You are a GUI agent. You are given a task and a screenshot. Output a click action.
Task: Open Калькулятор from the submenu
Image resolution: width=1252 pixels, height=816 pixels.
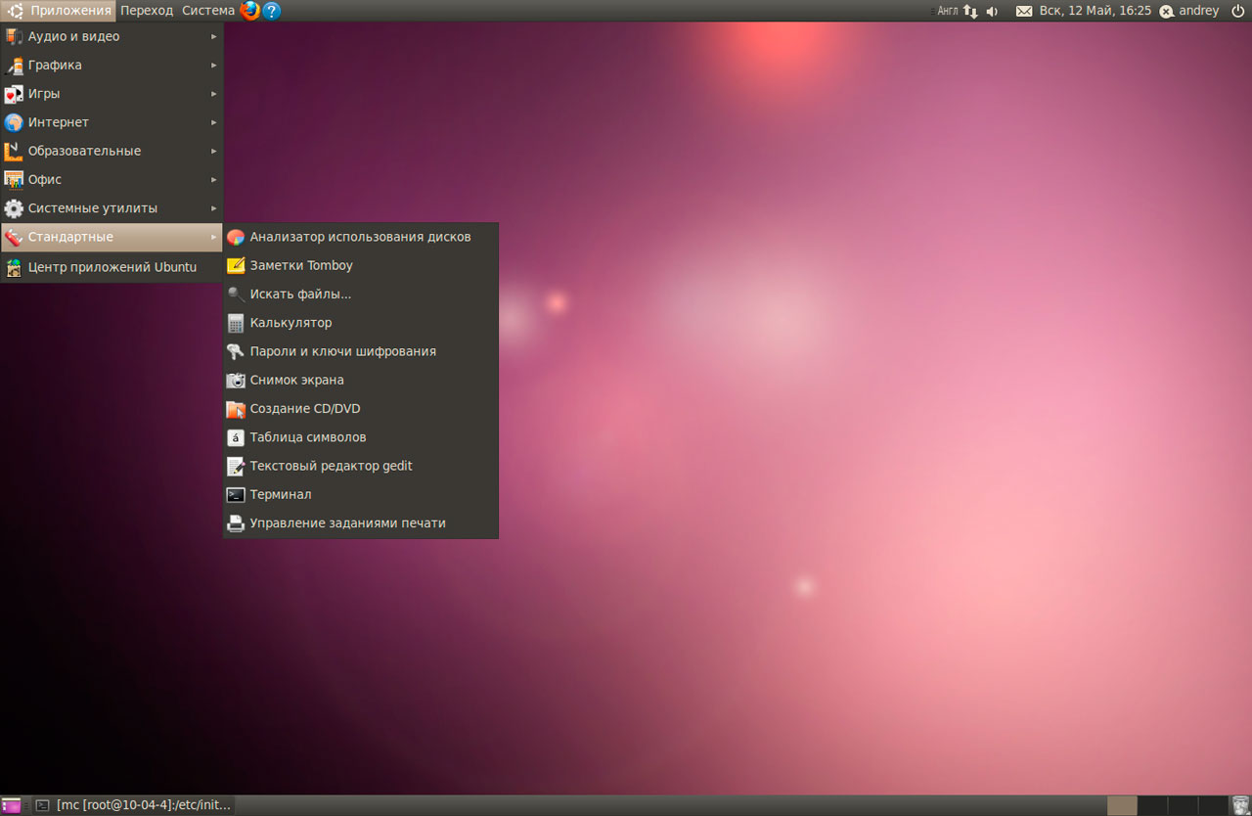[x=291, y=323]
